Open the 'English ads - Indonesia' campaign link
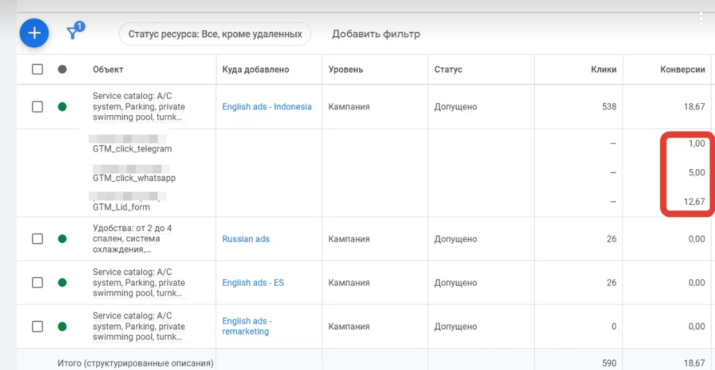715x370 pixels. (266, 107)
